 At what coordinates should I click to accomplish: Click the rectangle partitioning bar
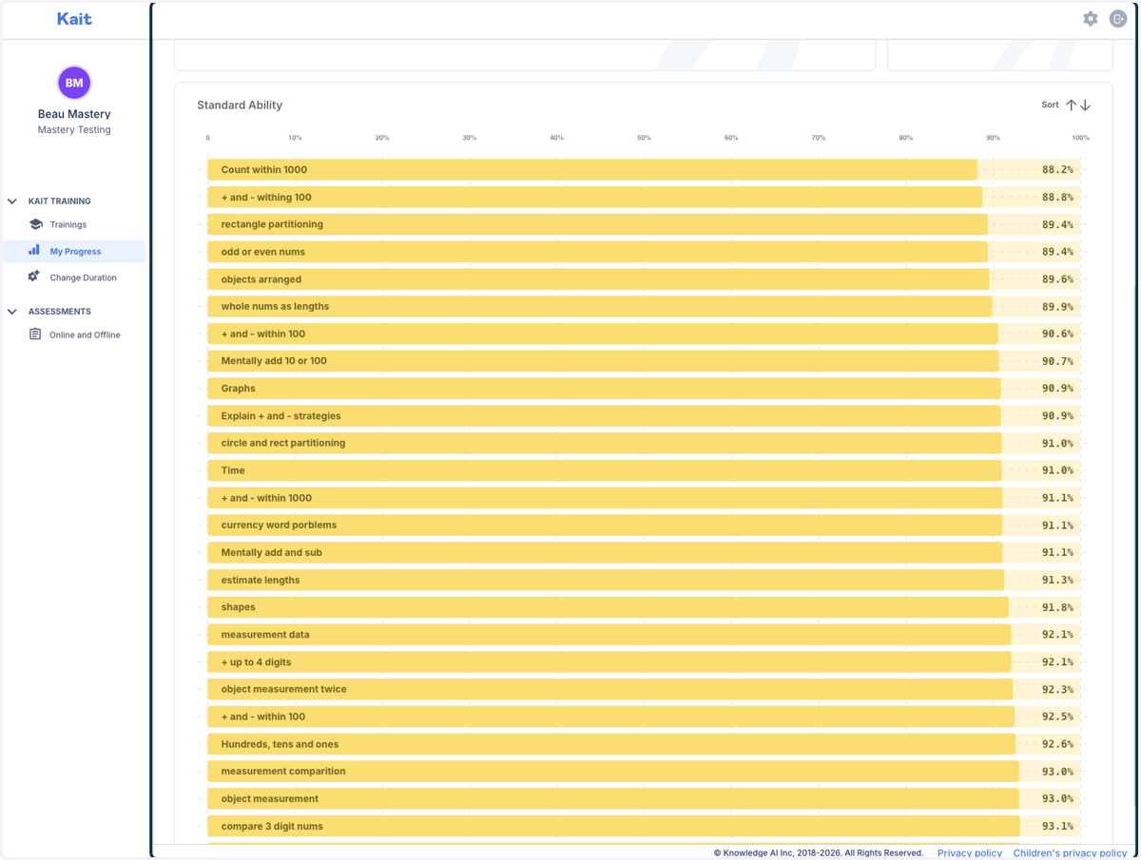point(598,224)
